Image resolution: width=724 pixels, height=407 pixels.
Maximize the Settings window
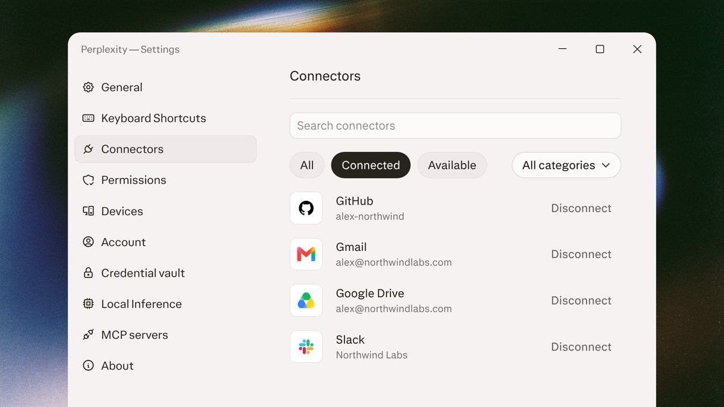(600, 49)
